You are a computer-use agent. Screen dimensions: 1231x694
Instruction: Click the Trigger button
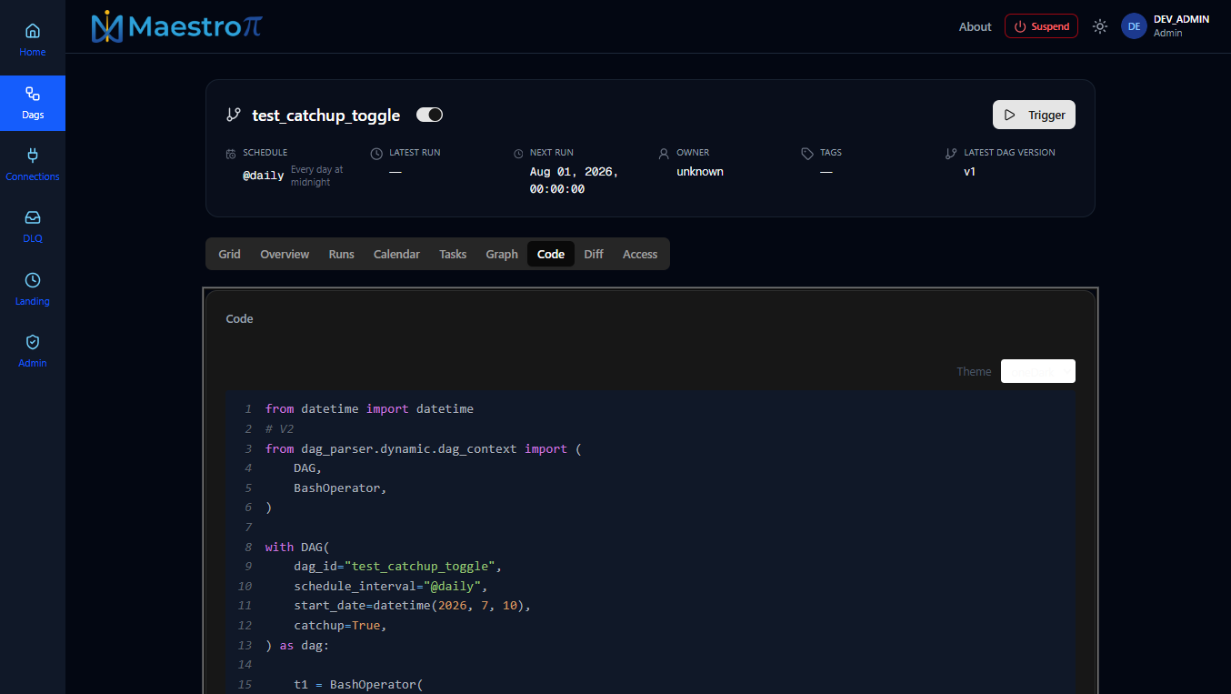pos(1034,115)
